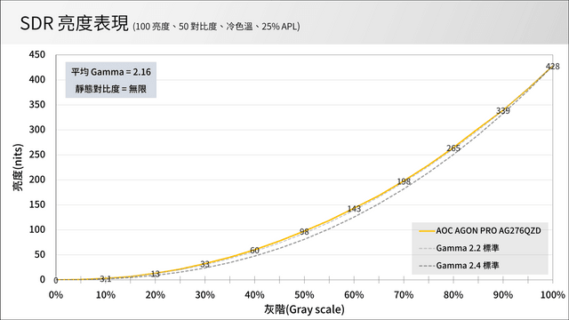Click the y-axis title '亮度(nits)'
The image size is (569, 320).
18,167
